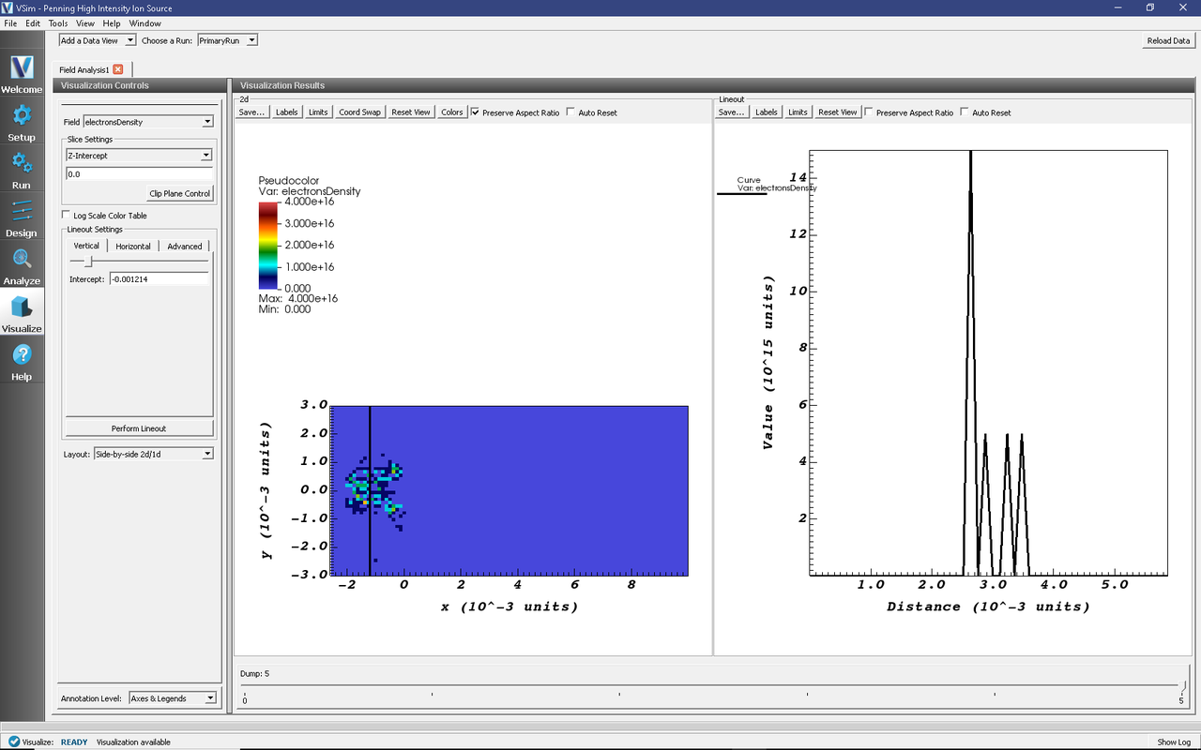Open the Setup gear icon
This screenshot has height=750, width=1201.
(22, 115)
